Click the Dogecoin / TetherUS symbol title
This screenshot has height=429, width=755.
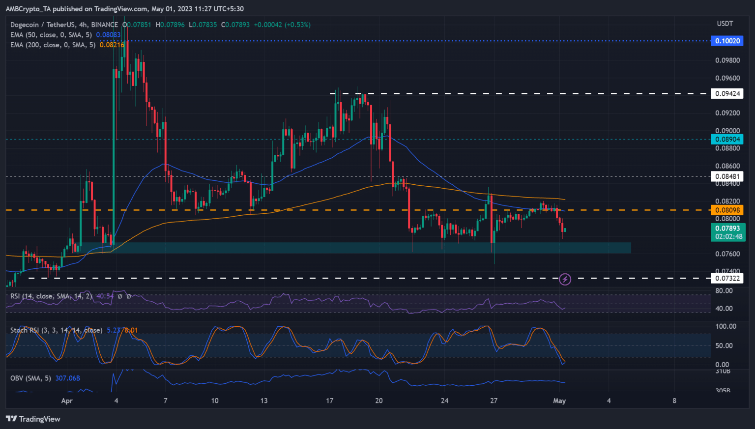tap(64, 25)
